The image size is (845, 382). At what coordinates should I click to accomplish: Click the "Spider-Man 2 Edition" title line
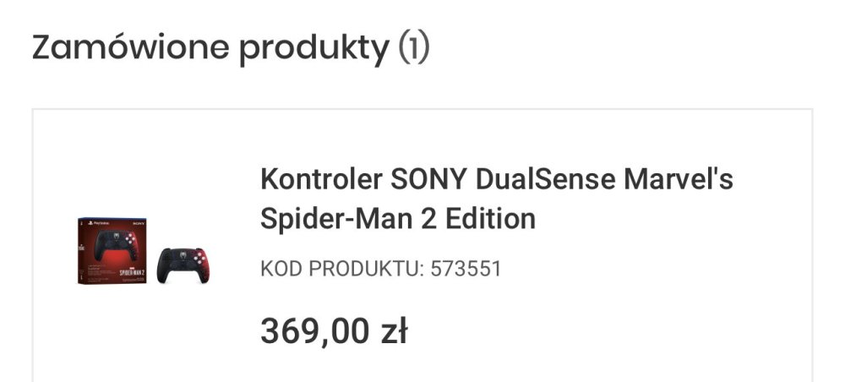coord(398,219)
